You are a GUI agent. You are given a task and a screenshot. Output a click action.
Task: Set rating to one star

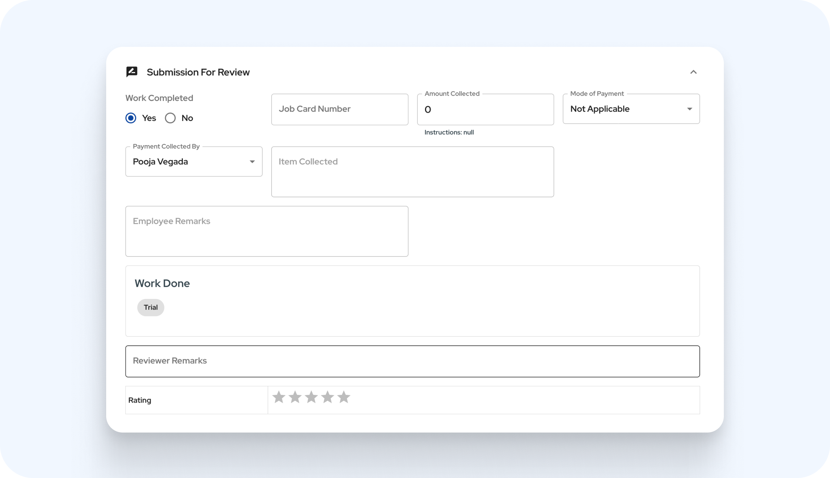click(279, 397)
